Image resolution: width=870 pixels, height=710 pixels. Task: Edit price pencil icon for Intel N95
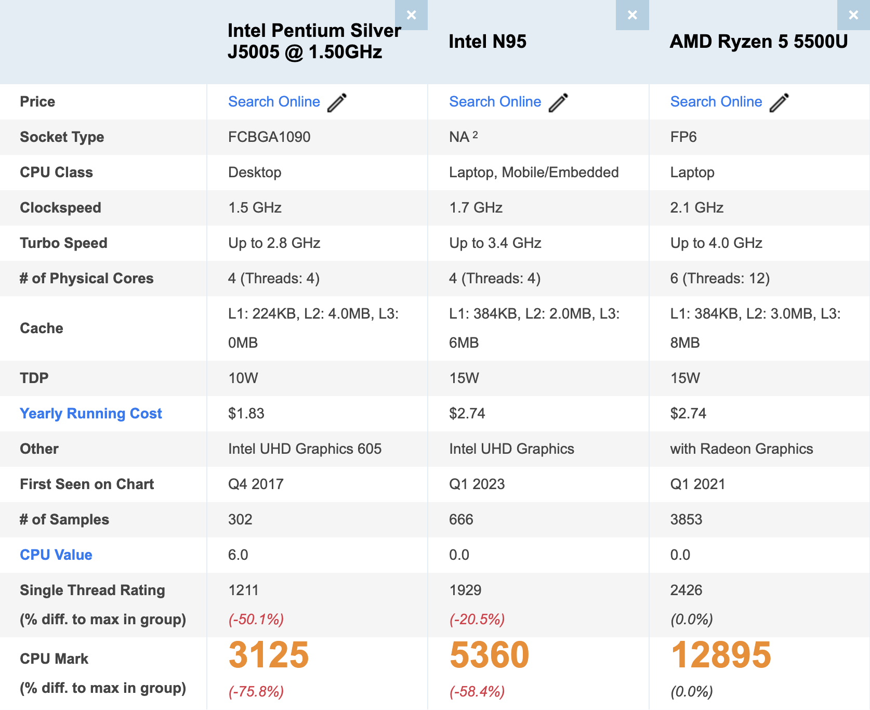pyautogui.click(x=558, y=102)
